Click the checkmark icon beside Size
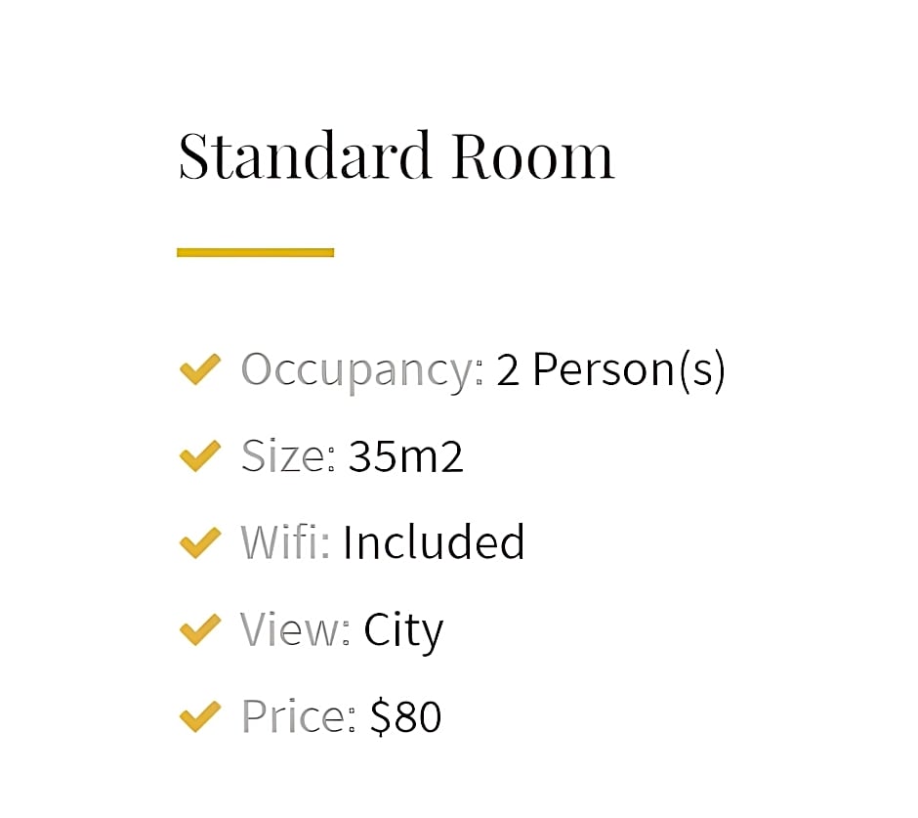This screenshot has width=918, height=818. click(200, 455)
